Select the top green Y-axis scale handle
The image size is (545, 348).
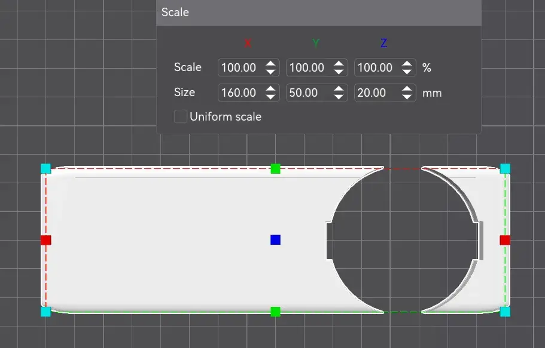click(x=275, y=169)
